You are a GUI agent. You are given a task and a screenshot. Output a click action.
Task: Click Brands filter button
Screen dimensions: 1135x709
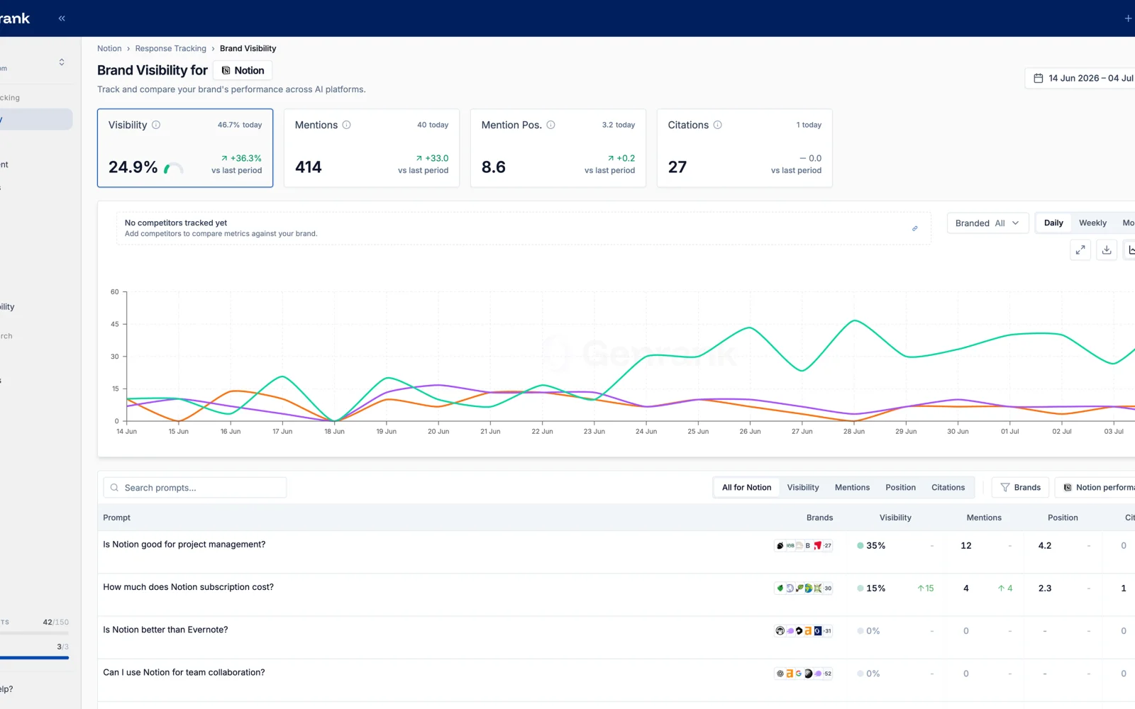(1020, 488)
